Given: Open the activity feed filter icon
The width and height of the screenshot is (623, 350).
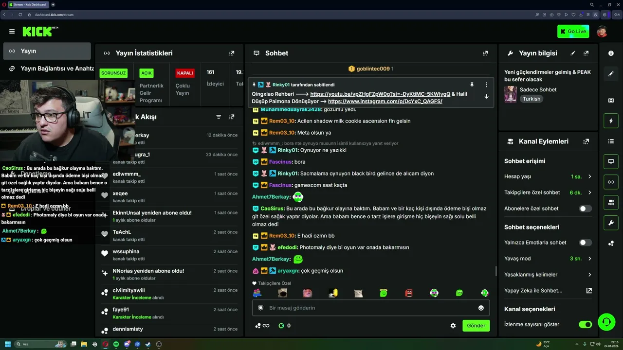Looking at the screenshot, I should (219, 117).
